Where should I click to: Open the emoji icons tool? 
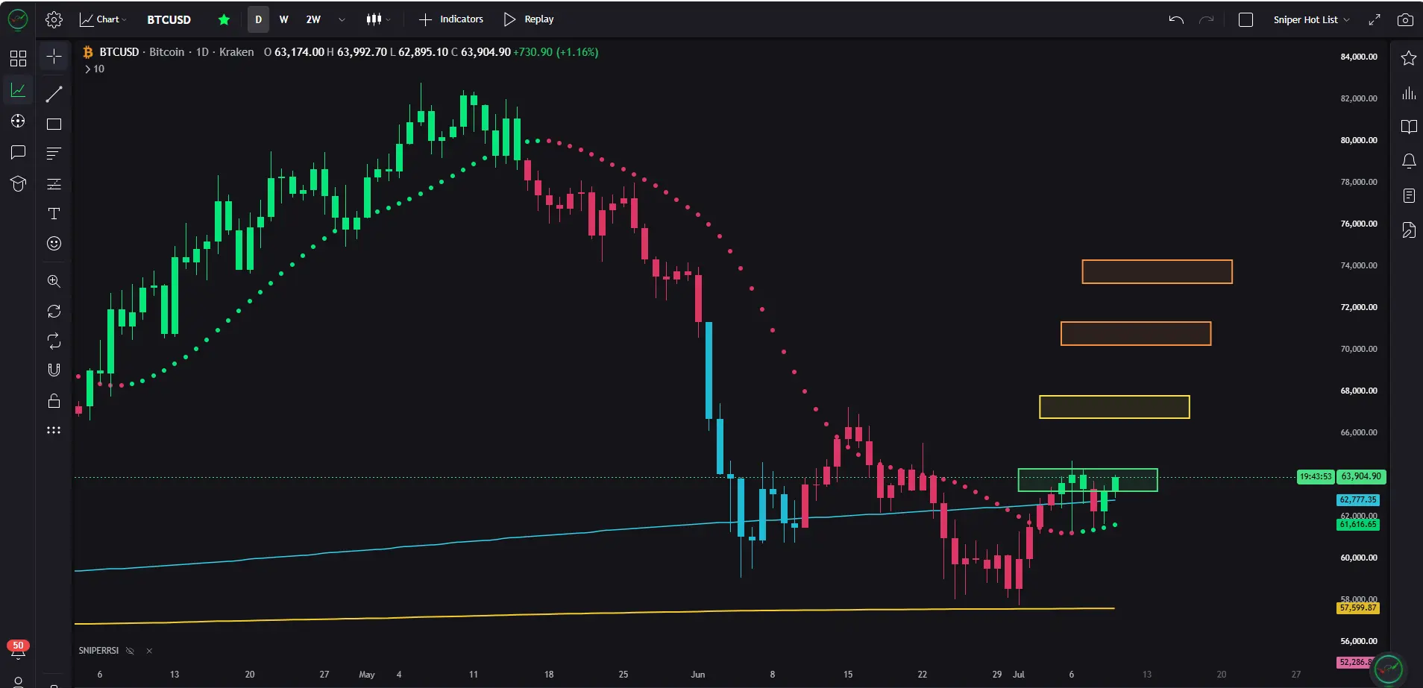(x=54, y=244)
